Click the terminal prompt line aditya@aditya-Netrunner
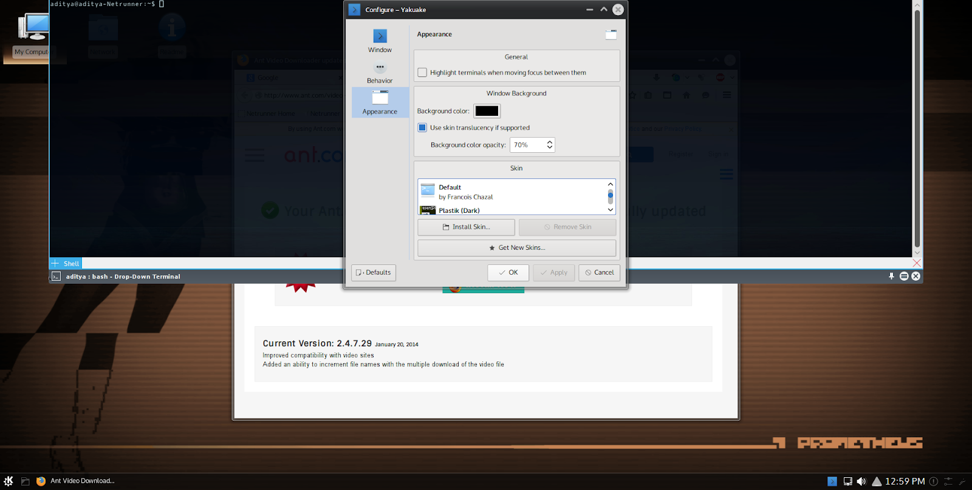This screenshot has height=490, width=972. [x=102, y=4]
